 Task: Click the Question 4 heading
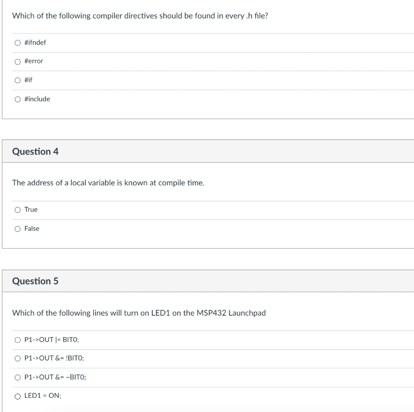(x=35, y=151)
